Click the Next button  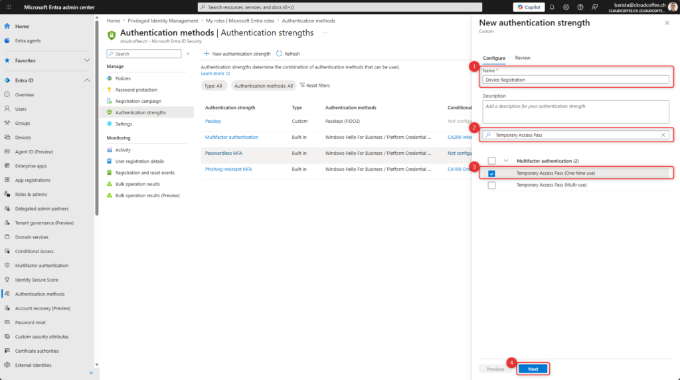(533, 369)
